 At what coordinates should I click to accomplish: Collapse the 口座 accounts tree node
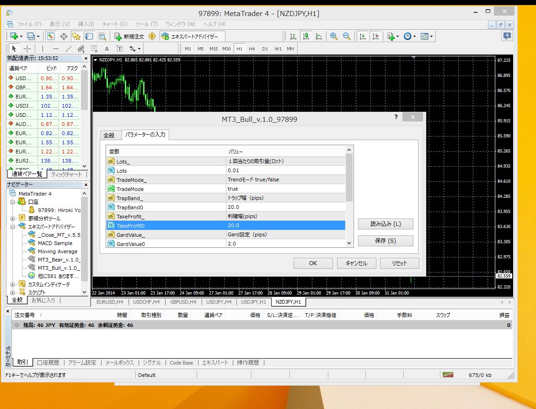(12, 202)
